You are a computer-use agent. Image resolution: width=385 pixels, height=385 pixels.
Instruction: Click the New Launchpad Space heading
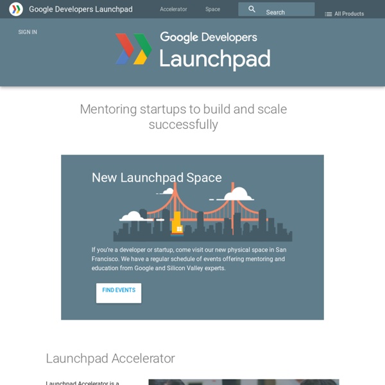[157, 178]
